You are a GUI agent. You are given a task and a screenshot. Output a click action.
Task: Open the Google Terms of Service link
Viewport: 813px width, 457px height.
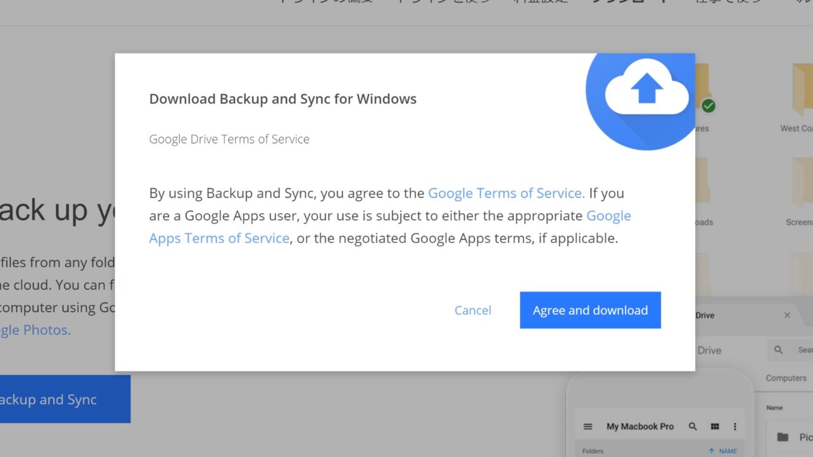[x=506, y=193]
